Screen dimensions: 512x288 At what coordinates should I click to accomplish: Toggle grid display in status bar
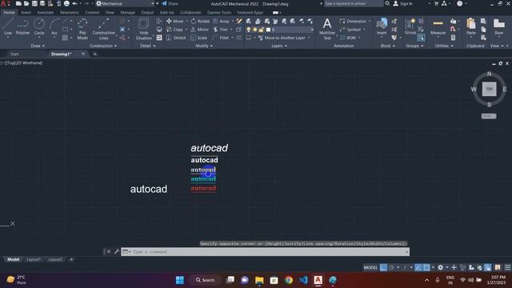click(x=383, y=267)
